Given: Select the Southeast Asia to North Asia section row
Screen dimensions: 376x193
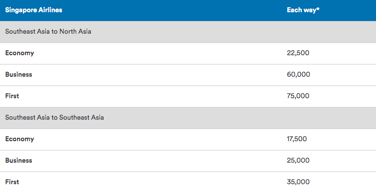Looking at the screenshot, I should coord(188,32).
